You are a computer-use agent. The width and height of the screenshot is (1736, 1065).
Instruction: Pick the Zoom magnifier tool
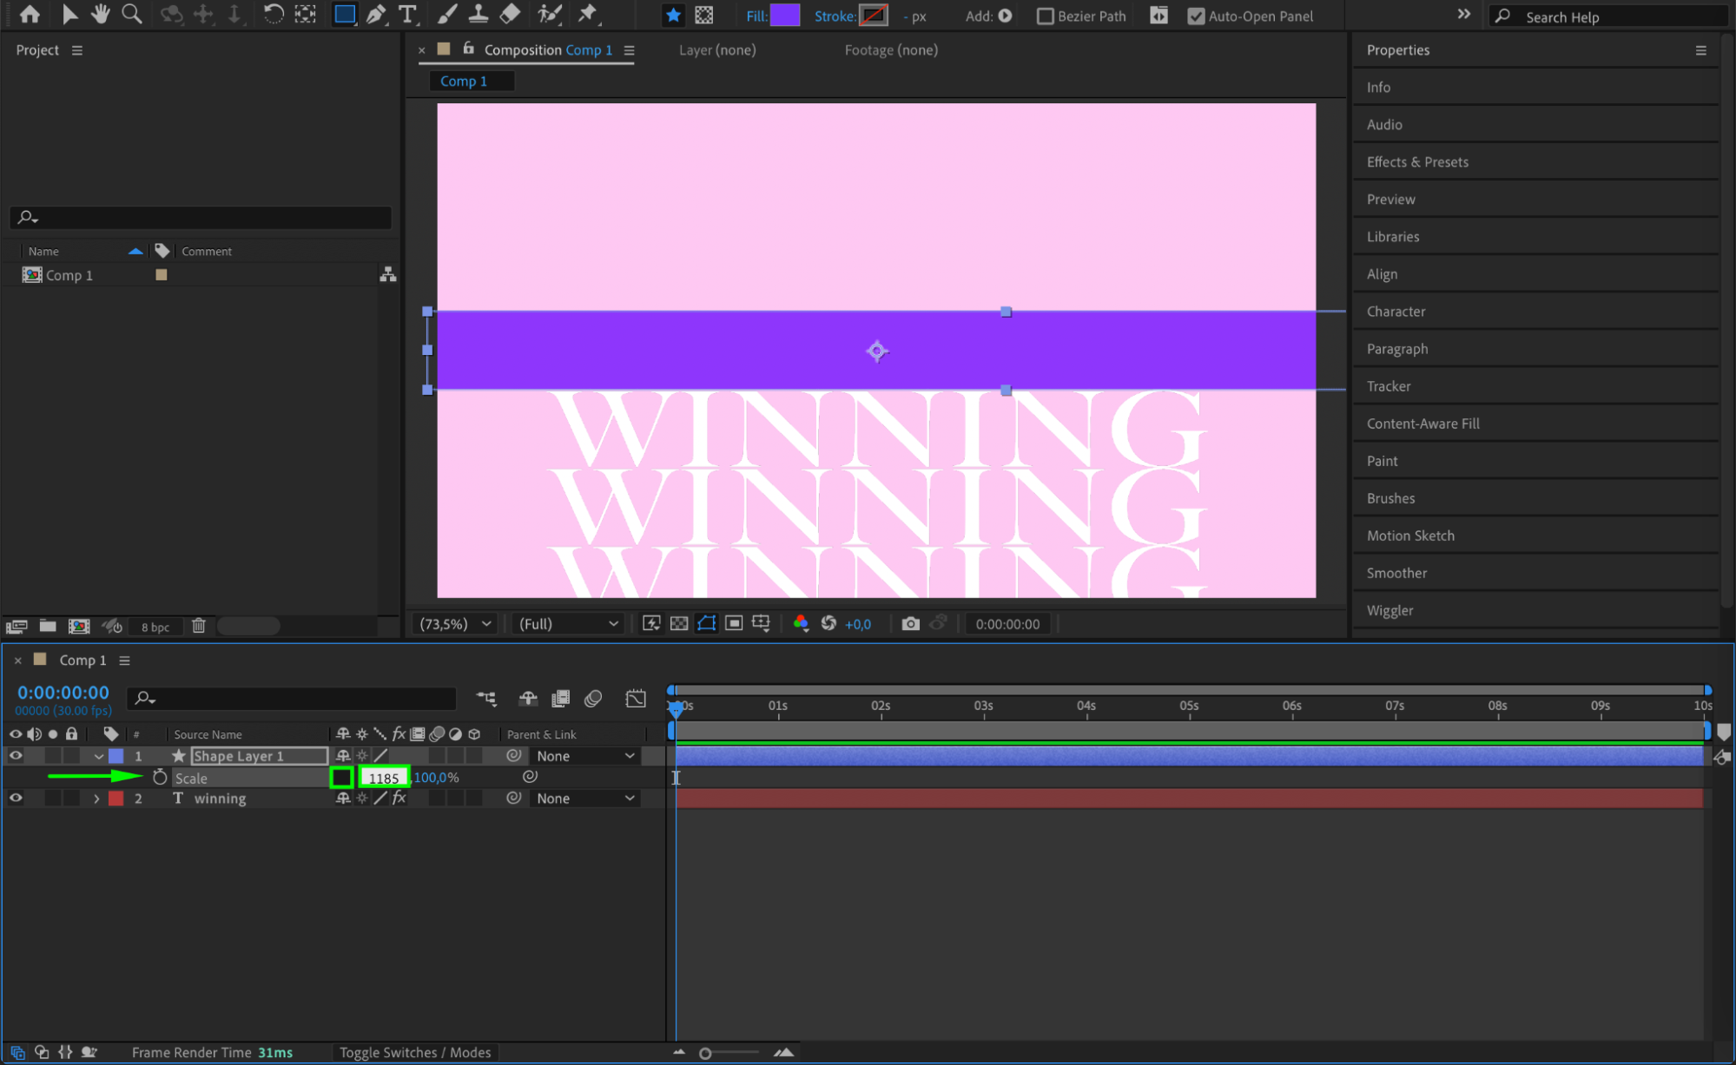[x=132, y=15]
